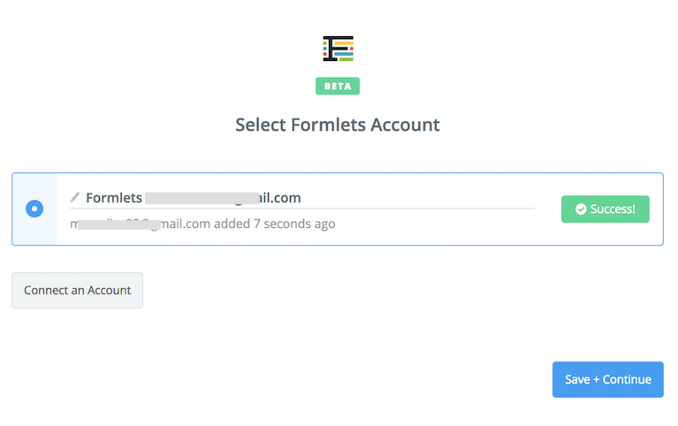
Task: Click the 'Select Formlets Account' heading
Action: (338, 125)
